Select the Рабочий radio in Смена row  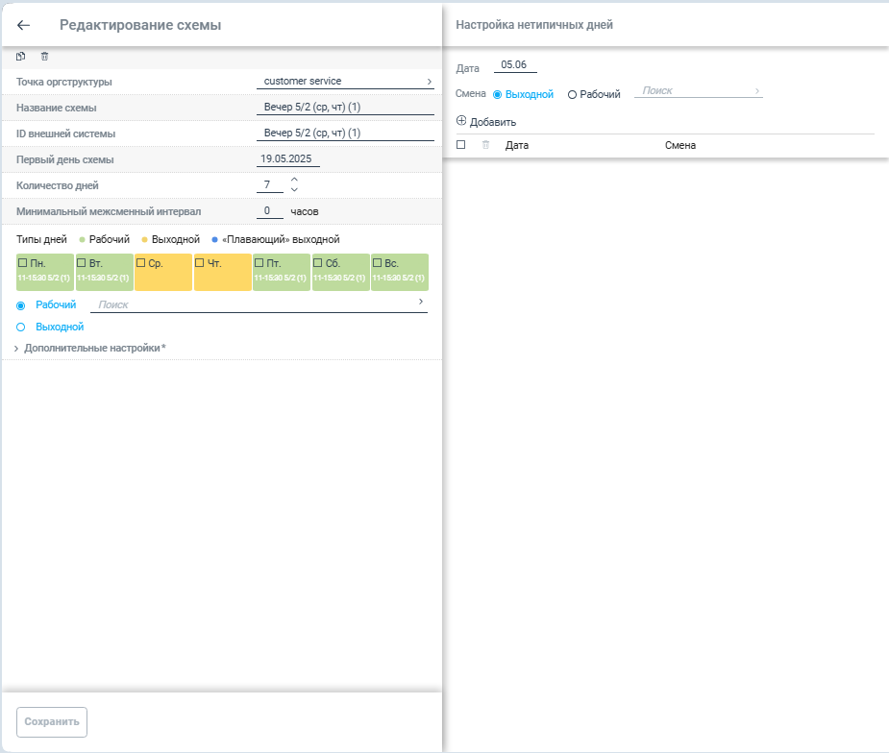click(x=572, y=95)
